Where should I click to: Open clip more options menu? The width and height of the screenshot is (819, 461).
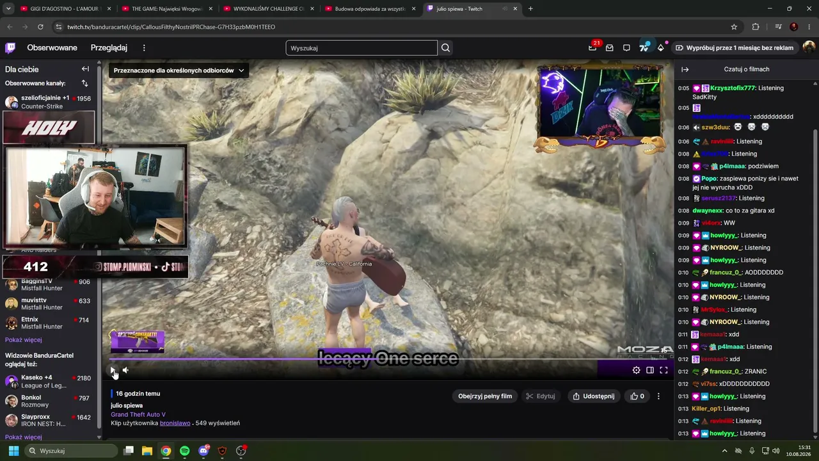tap(658, 396)
